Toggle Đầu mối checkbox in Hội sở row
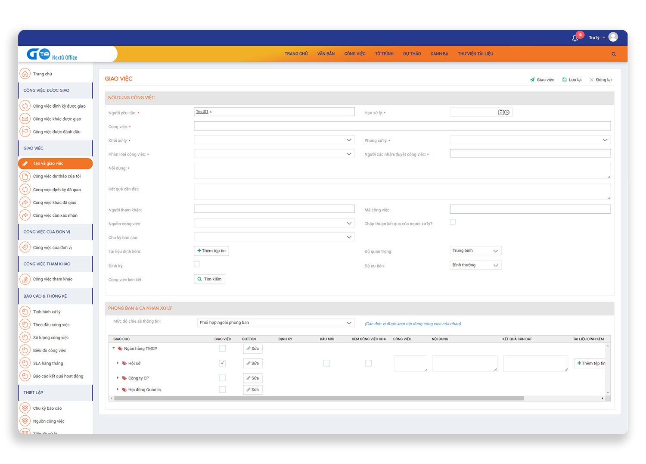The image size is (646, 464). pyautogui.click(x=327, y=363)
